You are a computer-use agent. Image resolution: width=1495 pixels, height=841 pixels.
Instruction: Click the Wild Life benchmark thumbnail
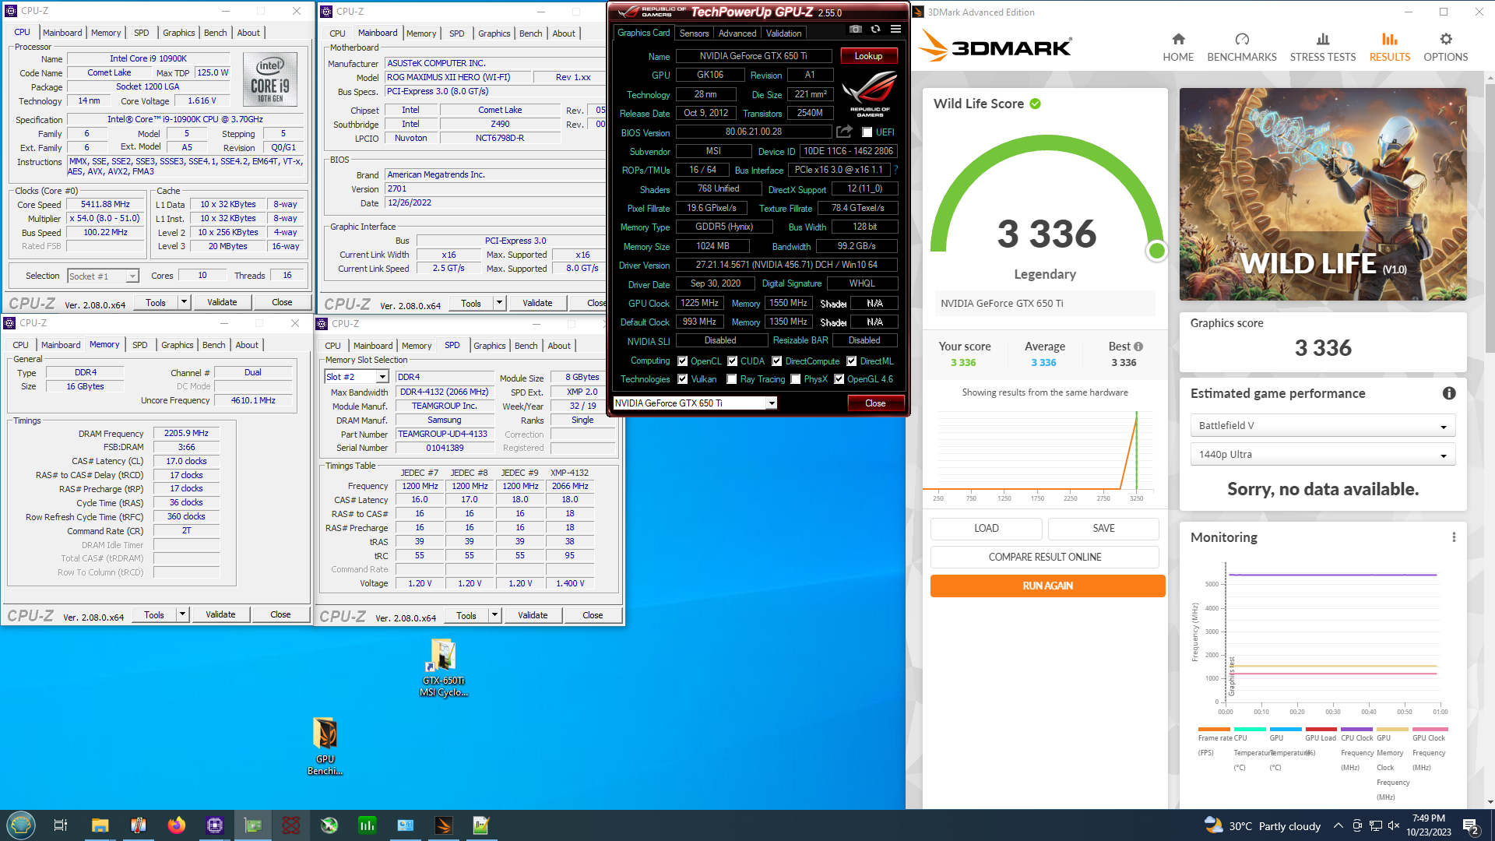pyautogui.click(x=1322, y=195)
